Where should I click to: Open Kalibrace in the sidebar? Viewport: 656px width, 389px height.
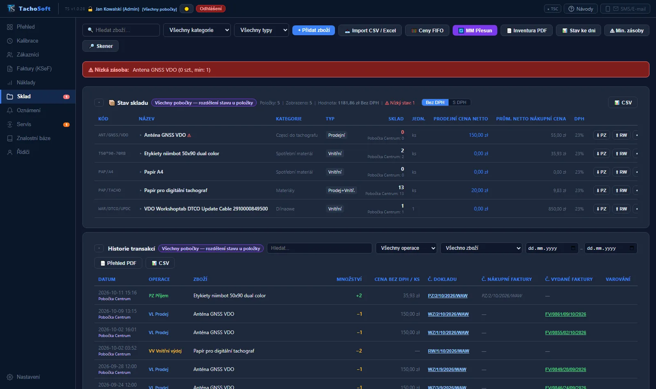27,41
